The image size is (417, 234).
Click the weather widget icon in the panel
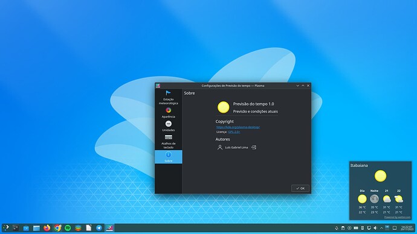tap(387, 227)
